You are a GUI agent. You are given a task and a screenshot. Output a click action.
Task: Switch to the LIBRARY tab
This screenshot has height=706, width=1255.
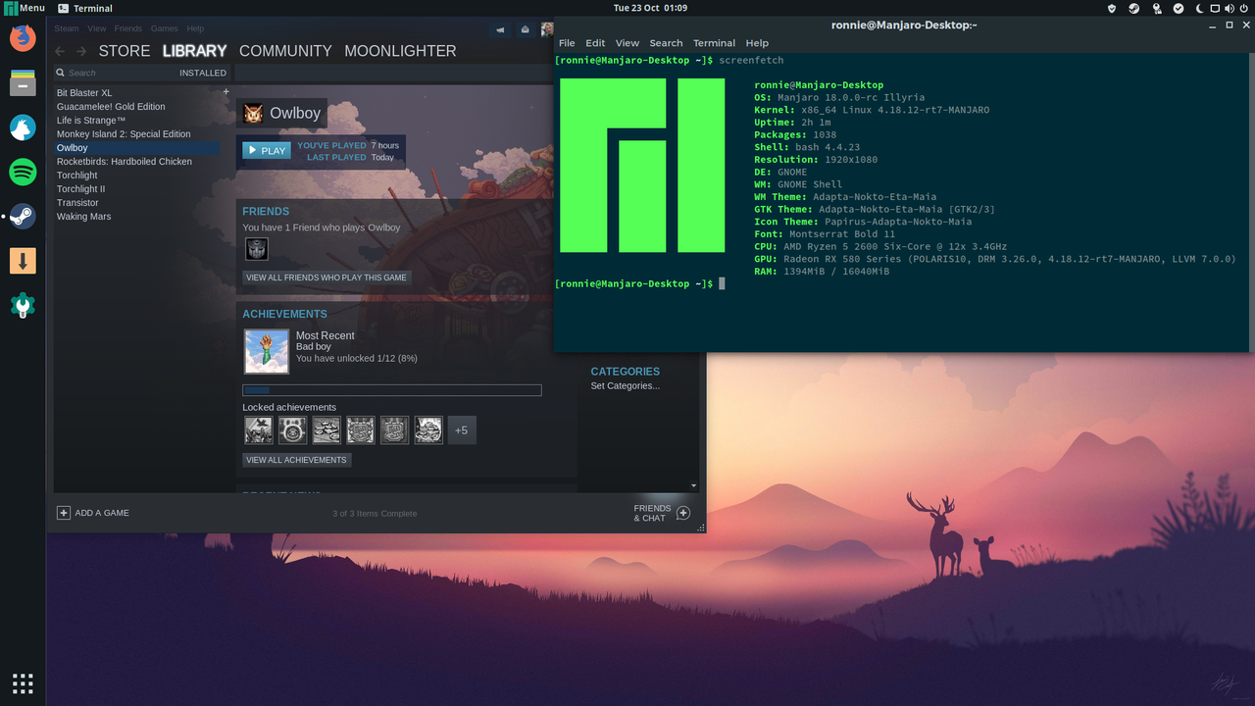[x=194, y=51]
